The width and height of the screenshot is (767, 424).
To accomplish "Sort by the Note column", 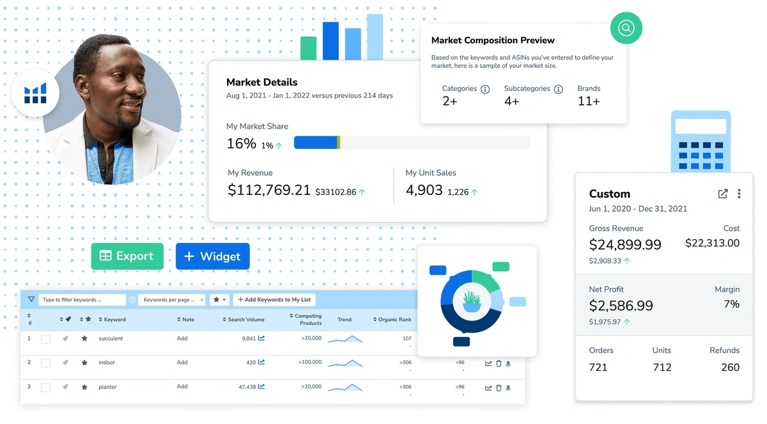I will [185, 319].
